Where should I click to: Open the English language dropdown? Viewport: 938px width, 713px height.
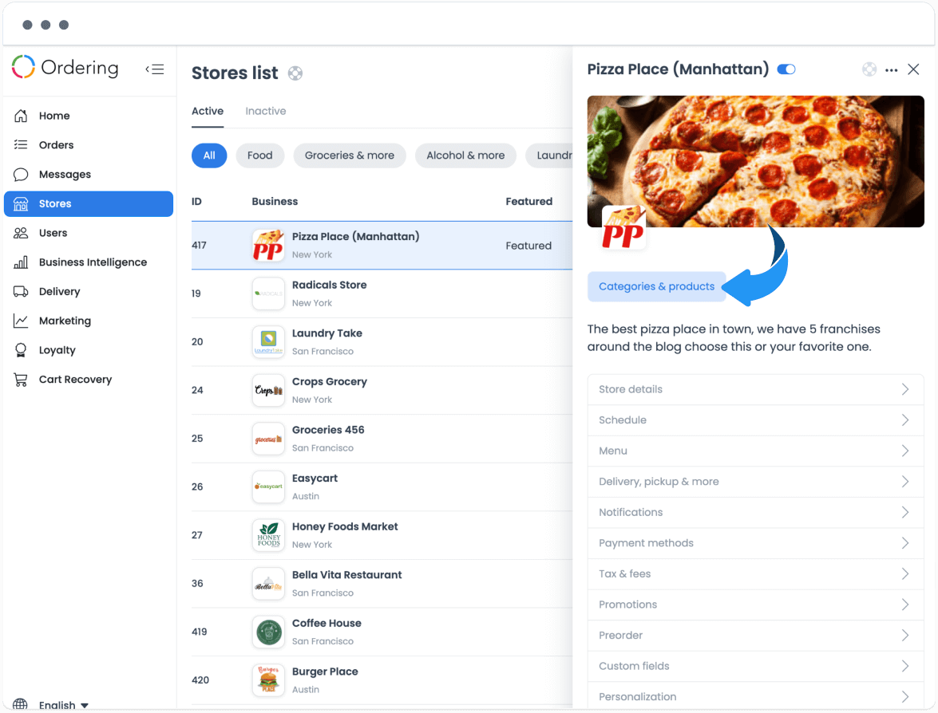64,705
